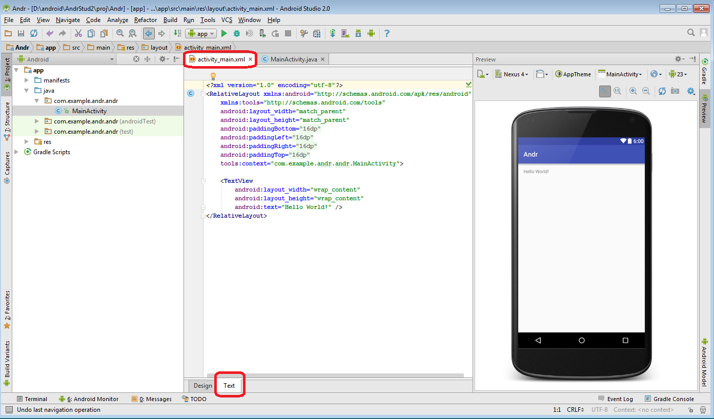Open the AVD Manager icon
The height and width of the screenshot is (419, 714).
coord(345,33)
